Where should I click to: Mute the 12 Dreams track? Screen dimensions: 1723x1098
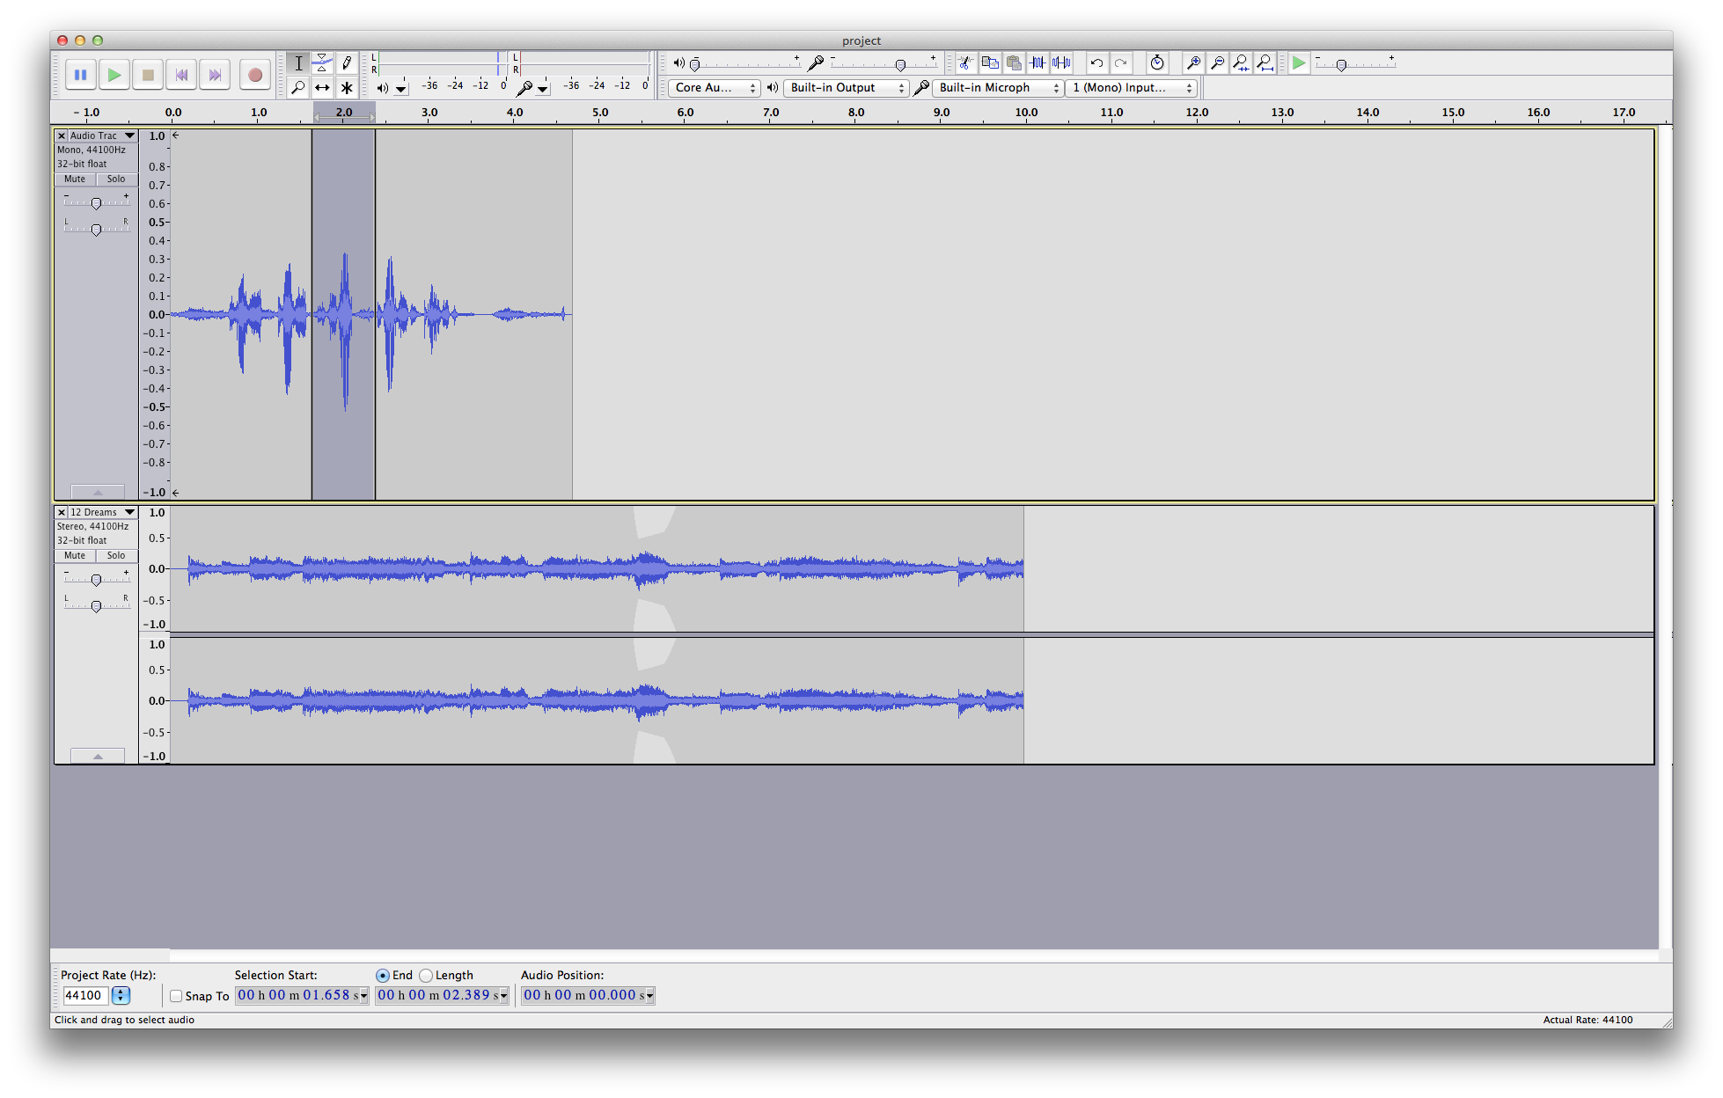pyautogui.click(x=75, y=556)
